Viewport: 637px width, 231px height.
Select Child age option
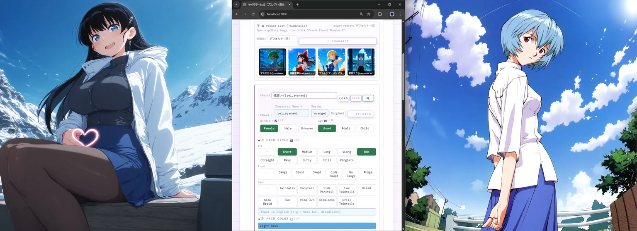coord(365,129)
